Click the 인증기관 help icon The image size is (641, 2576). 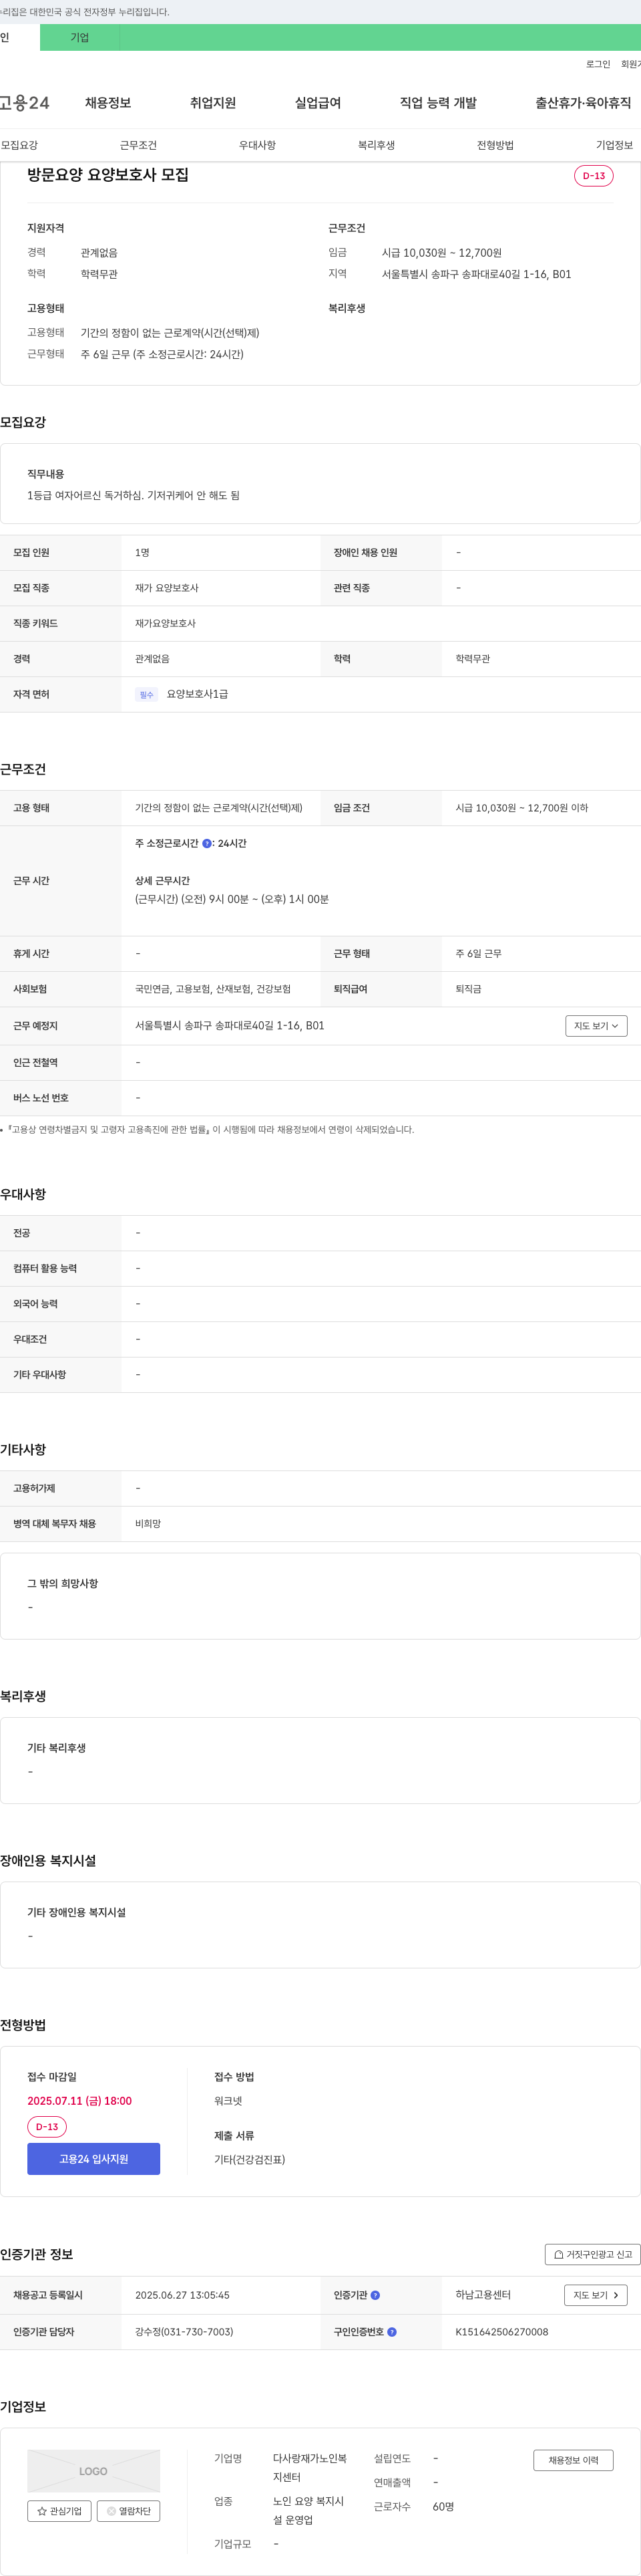click(375, 2295)
